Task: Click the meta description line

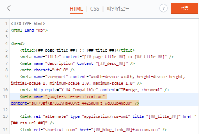Action: [77, 63]
